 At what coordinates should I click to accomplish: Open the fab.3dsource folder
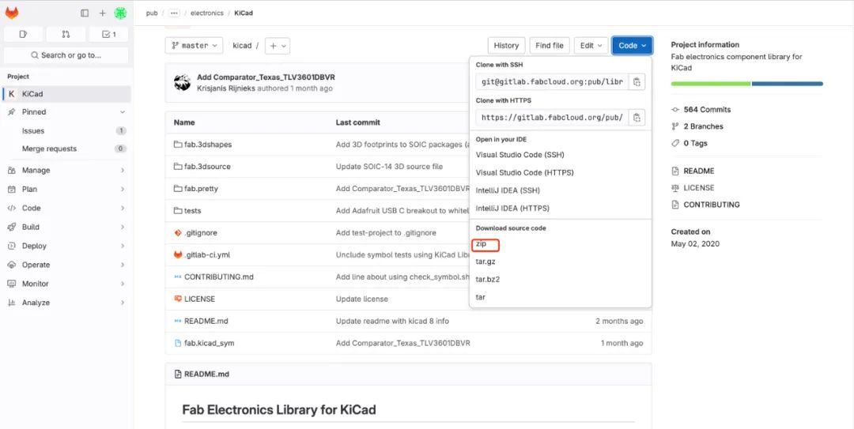coord(207,167)
